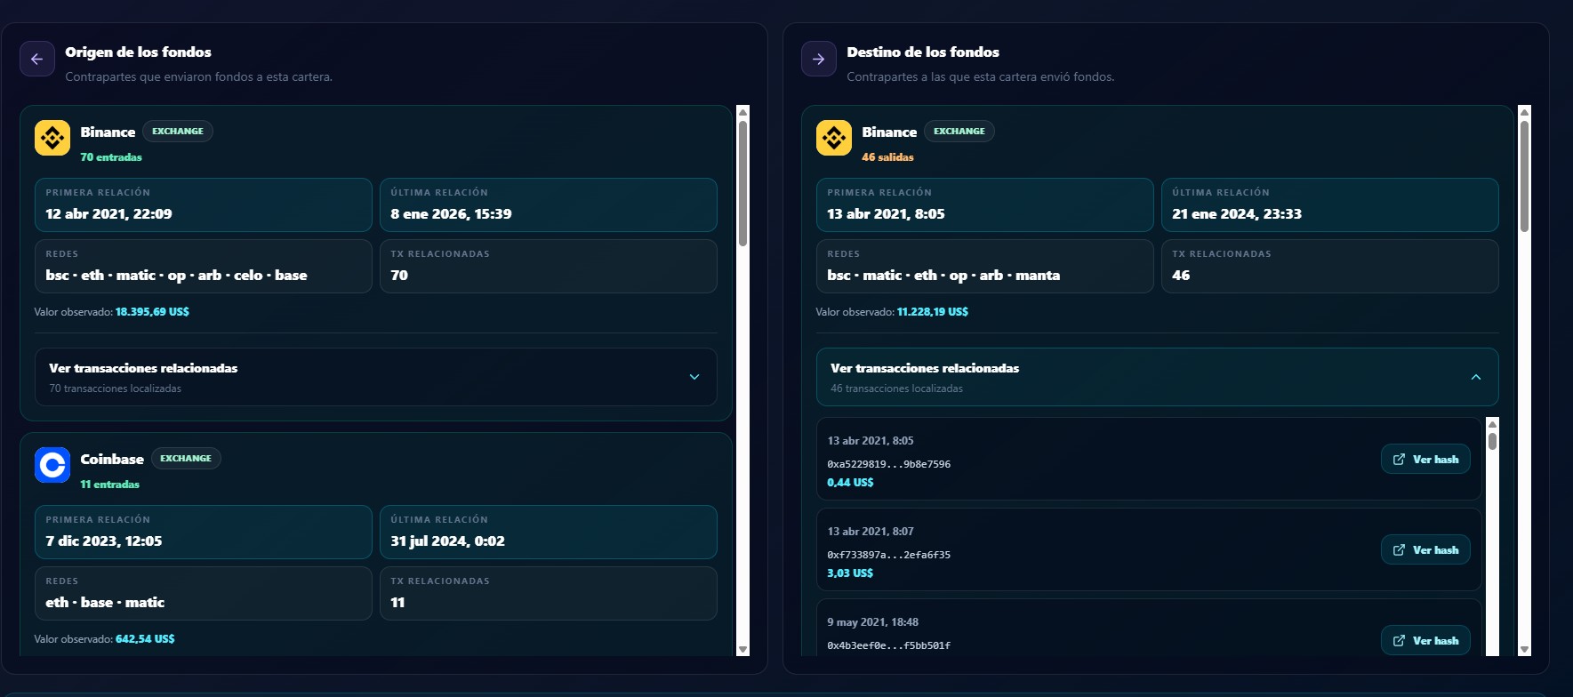The image size is (1573, 697).
Task: Click the value 642,54 US$
Action: pos(145,639)
